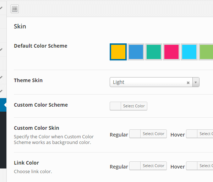
Task: Open Select Color for Custom Color Skin Hover
Action: [205, 134]
